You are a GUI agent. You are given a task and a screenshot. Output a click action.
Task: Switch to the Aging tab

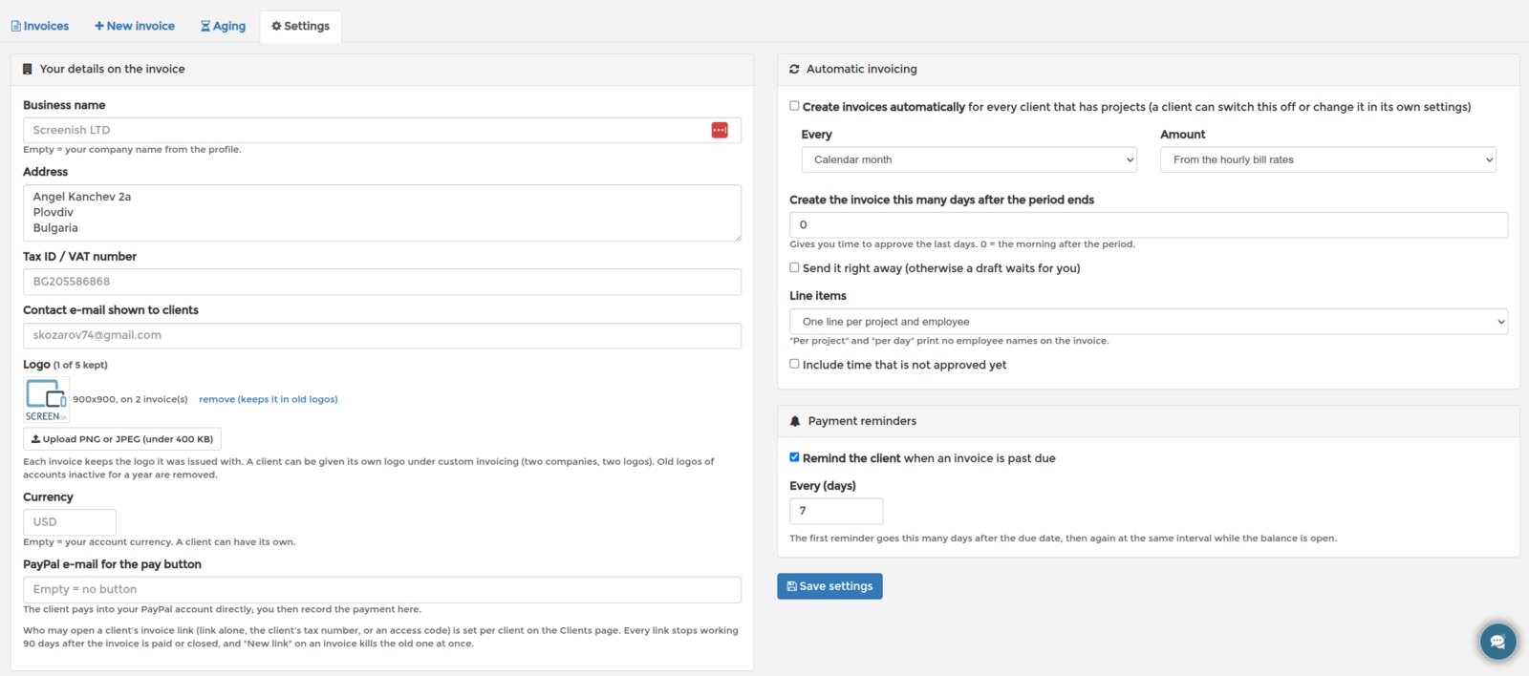(223, 26)
